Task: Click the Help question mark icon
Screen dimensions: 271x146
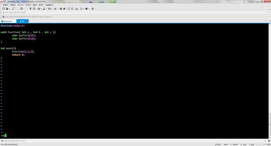Action: click(x=93, y=9)
